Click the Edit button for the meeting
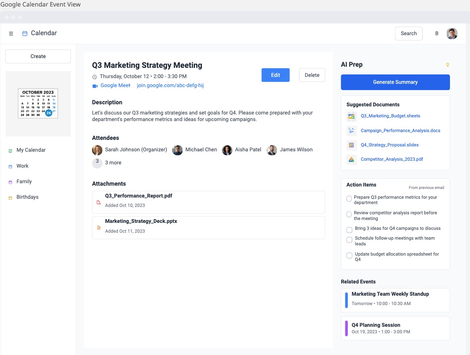The height and width of the screenshot is (355, 470). 275,75
